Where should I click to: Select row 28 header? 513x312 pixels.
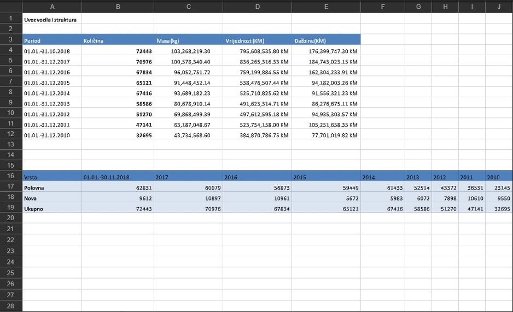click(11, 305)
